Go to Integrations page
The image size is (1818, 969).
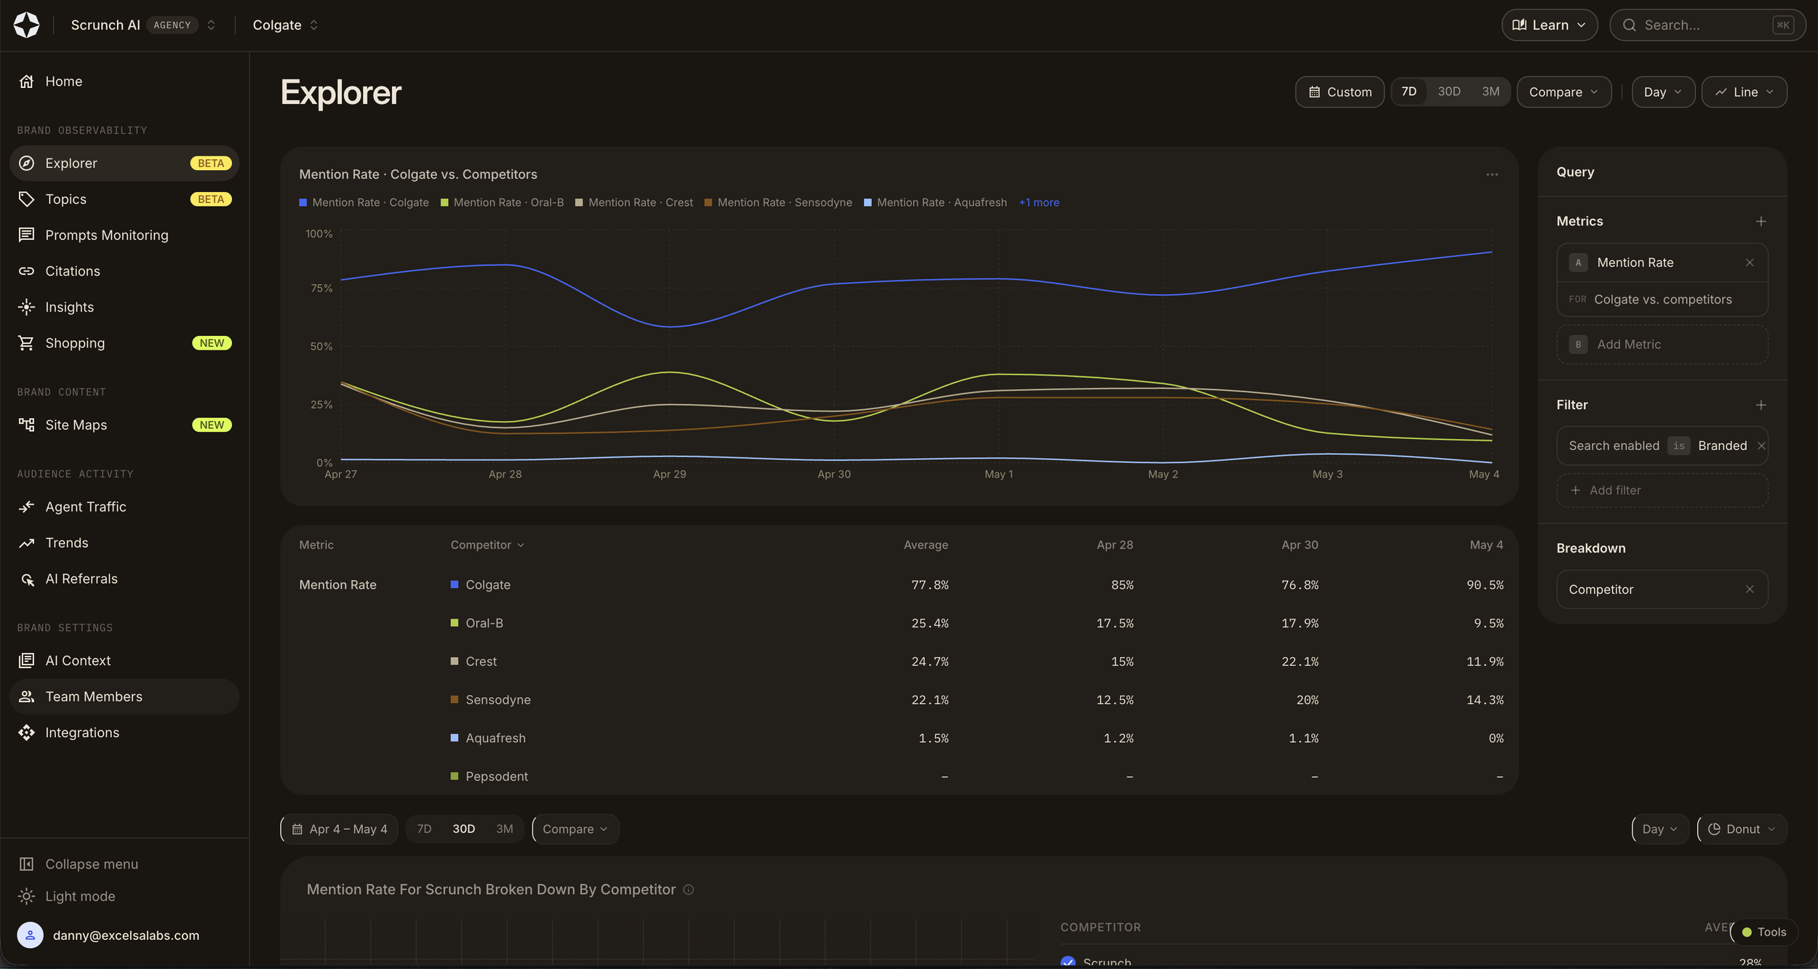click(124, 733)
